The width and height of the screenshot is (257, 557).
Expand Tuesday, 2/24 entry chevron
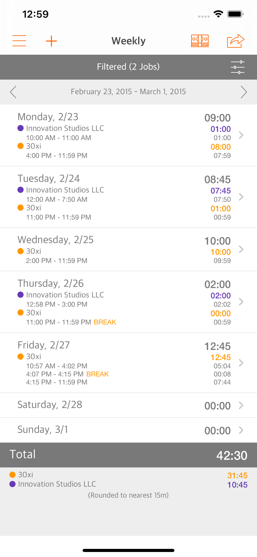(241, 197)
